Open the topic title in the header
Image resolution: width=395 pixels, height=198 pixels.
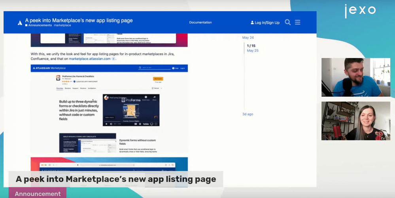coord(79,21)
